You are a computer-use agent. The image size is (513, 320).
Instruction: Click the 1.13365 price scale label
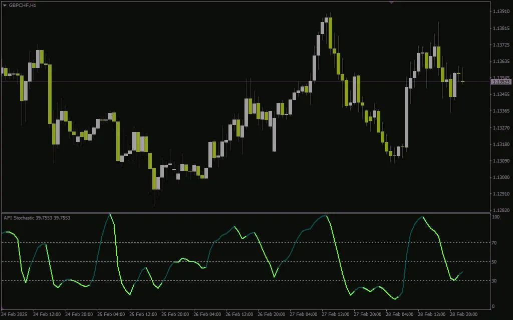(x=500, y=111)
